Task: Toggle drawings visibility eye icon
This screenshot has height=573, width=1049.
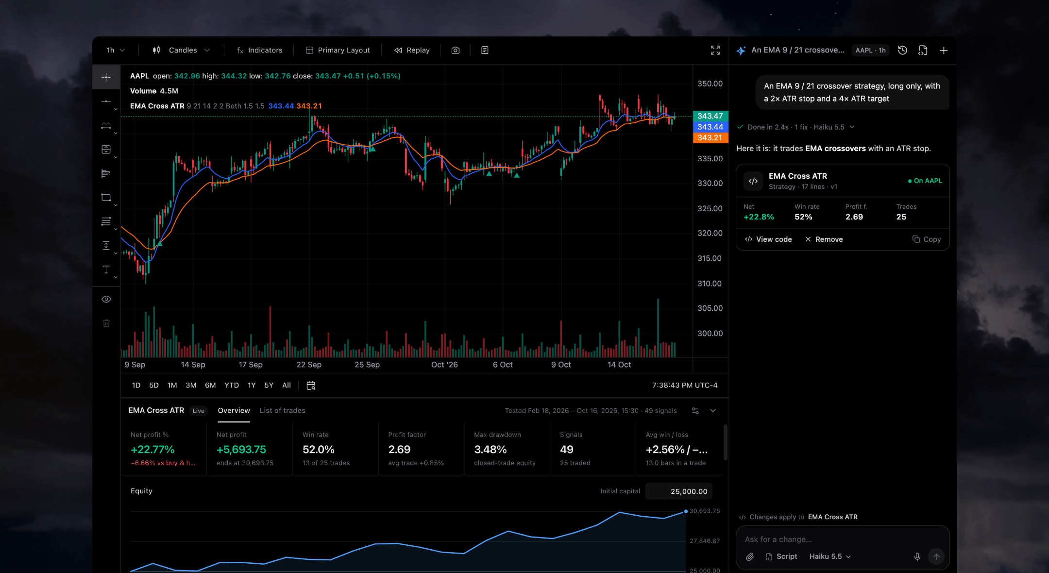Action: click(106, 299)
